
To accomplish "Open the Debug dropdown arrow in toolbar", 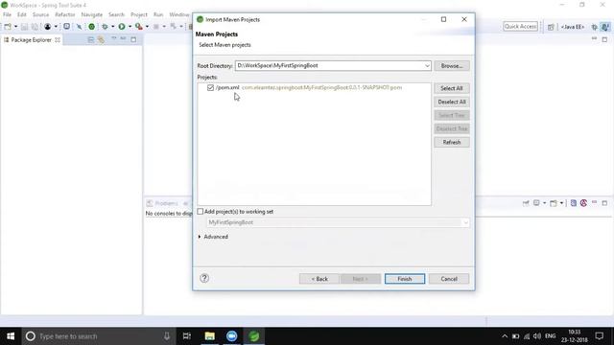I will [113, 27].
